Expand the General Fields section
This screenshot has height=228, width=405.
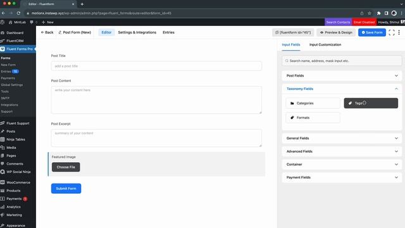pyautogui.click(x=342, y=138)
